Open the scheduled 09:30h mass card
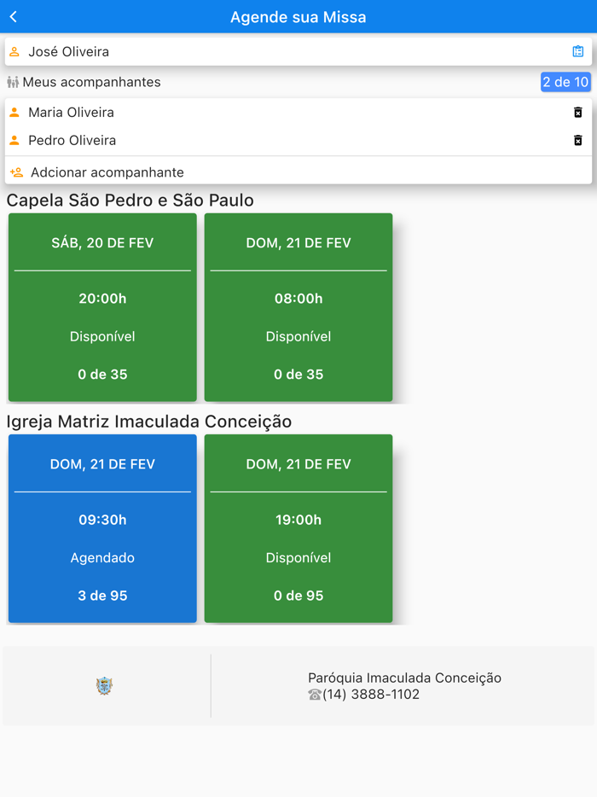The width and height of the screenshot is (597, 797). pos(102,528)
